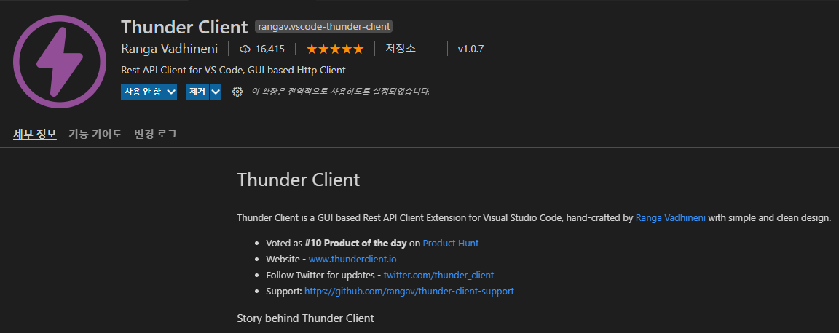Open the github thunder-client-support link
The width and height of the screenshot is (839, 333).
[409, 292]
